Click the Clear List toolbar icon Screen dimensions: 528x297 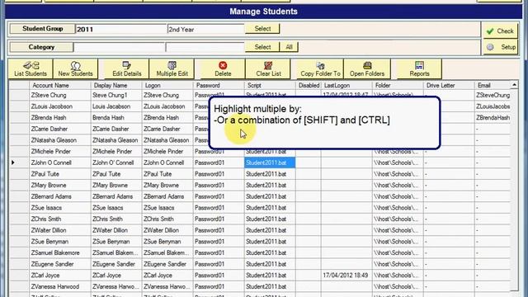click(268, 68)
